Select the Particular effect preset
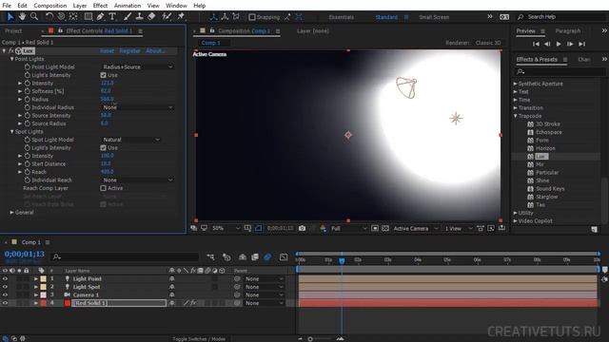Image resolution: width=609 pixels, height=342 pixels. coord(547,173)
